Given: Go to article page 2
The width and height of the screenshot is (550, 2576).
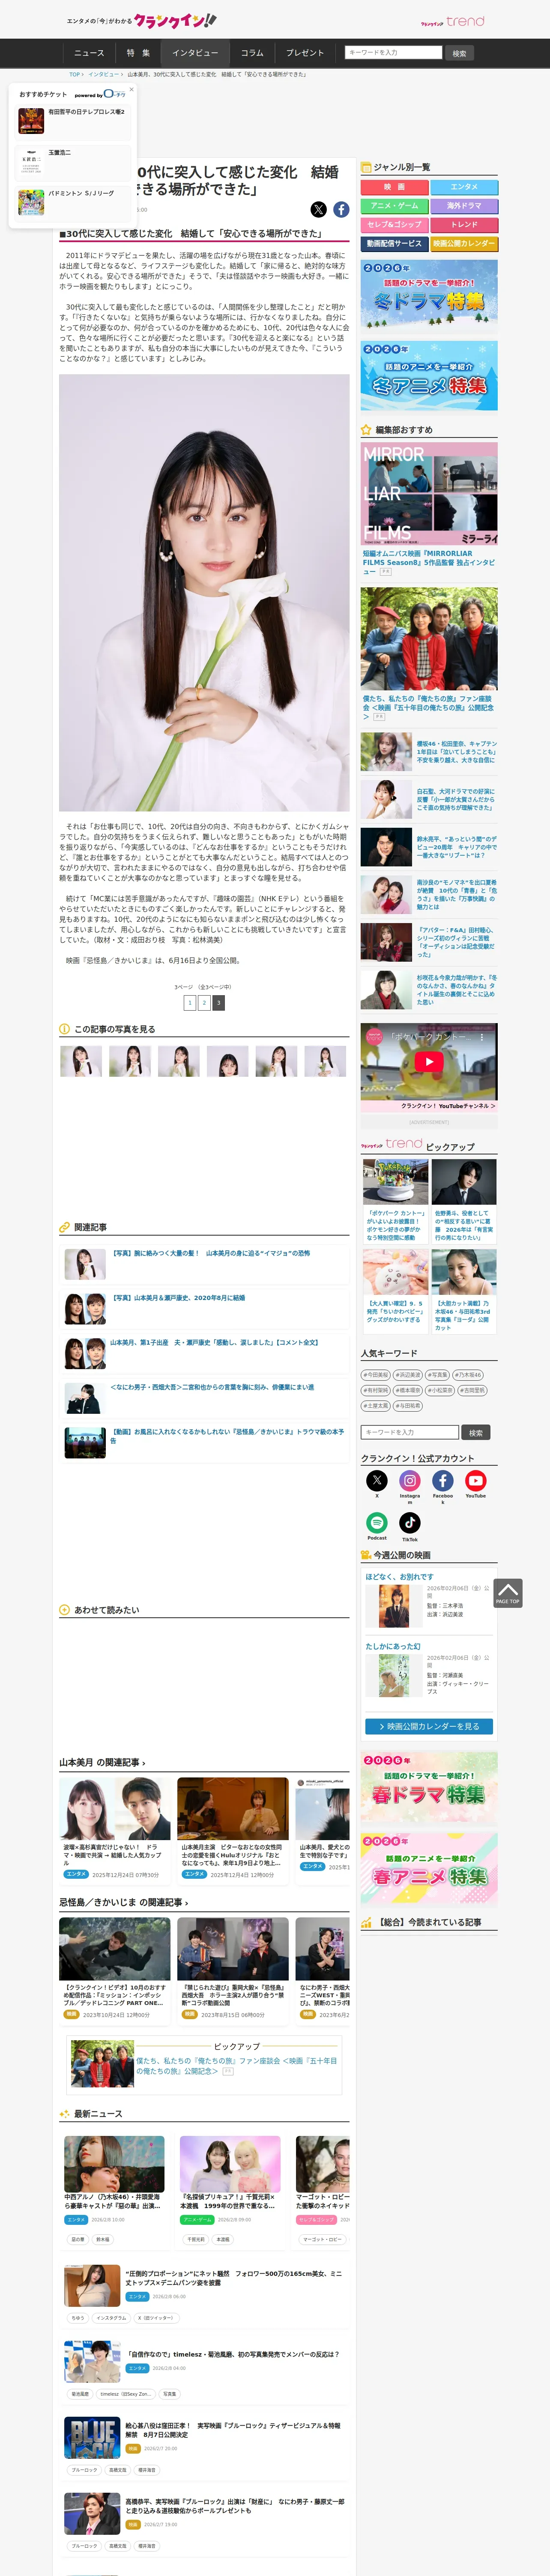Looking at the screenshot, I should click(x=203, y=1003).
